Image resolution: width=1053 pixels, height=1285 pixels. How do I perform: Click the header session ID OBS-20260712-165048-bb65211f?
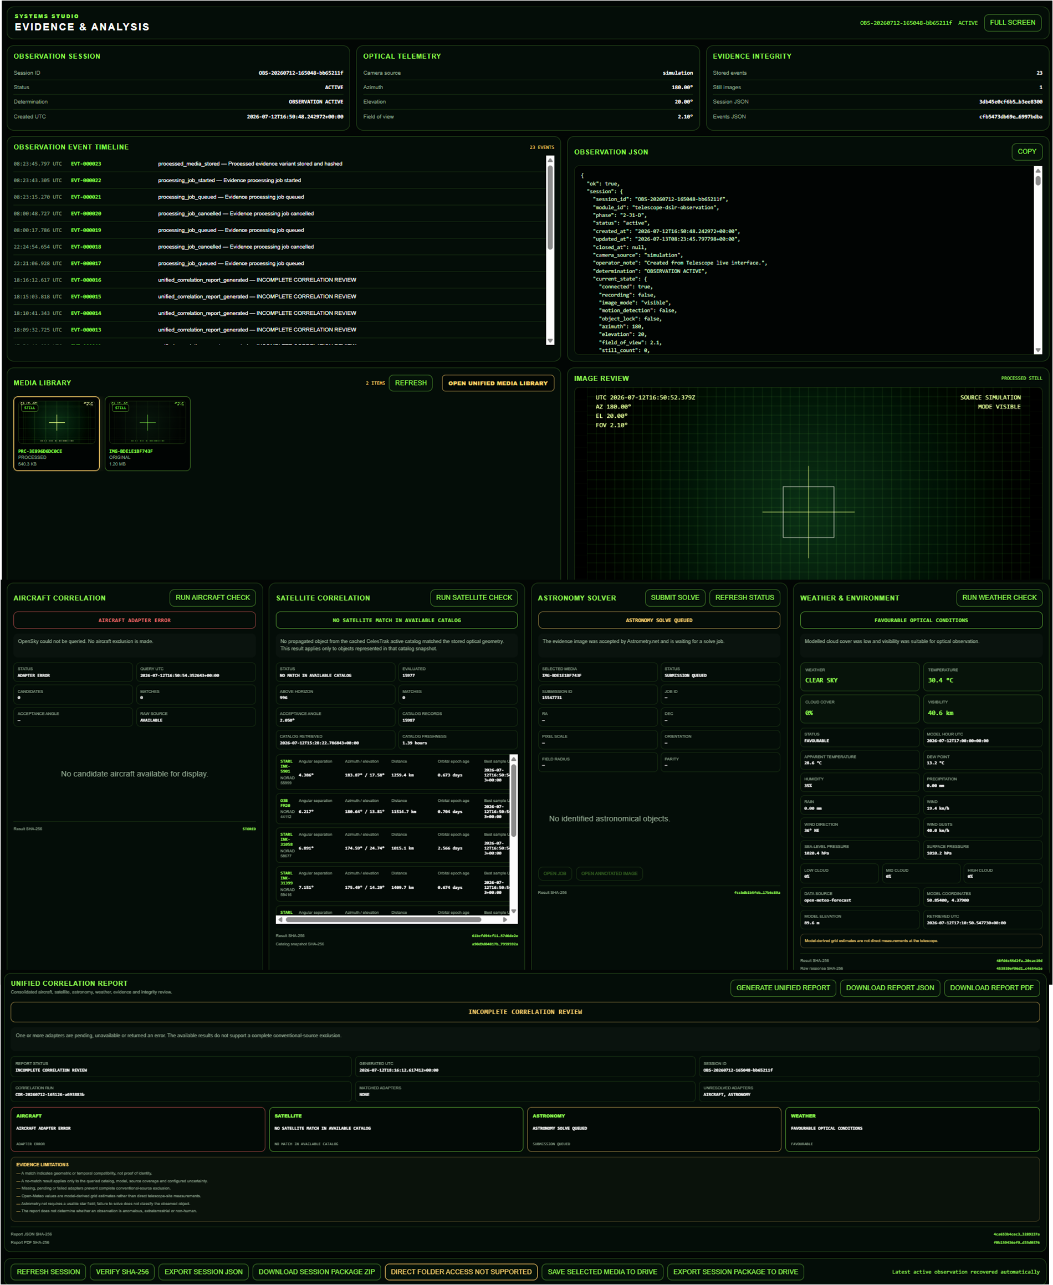pos(906,23)
